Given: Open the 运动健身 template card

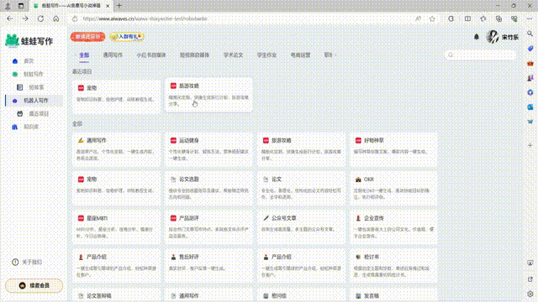Looking at the screenshot, I should [208, 149].
